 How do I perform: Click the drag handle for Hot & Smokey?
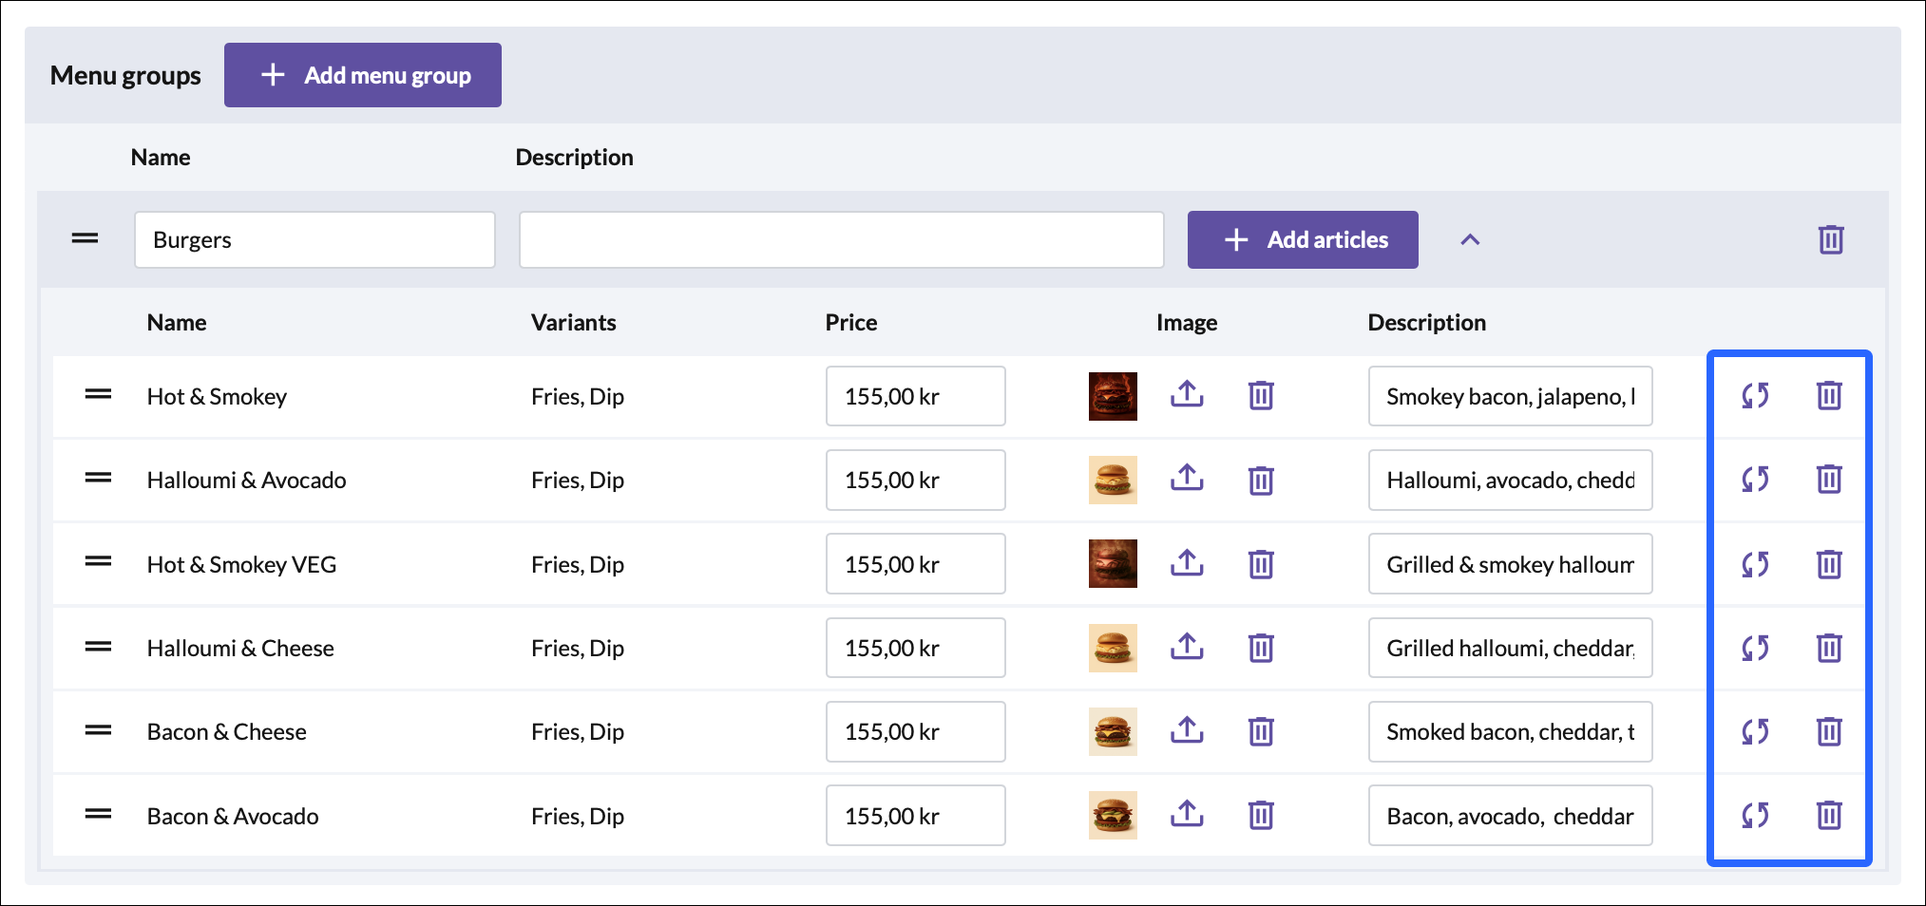pyautogui.click(x=98, y=395)
